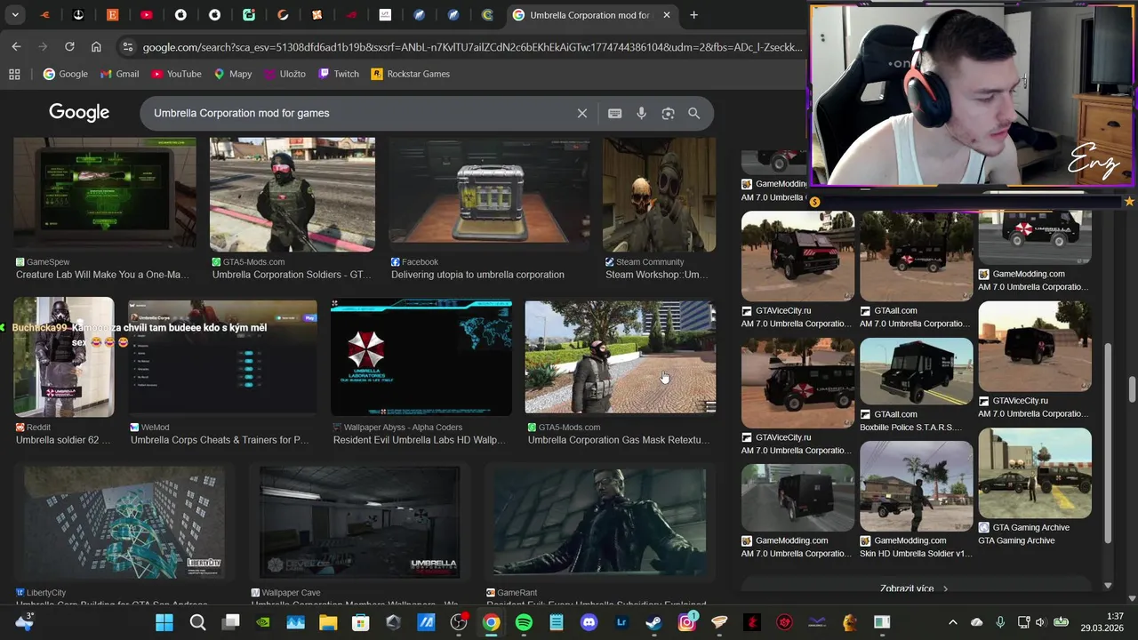Open Wallpaper Abyss Umbrella Labs image
This screenshot has height=640, width=1138.
coord(421,357)
